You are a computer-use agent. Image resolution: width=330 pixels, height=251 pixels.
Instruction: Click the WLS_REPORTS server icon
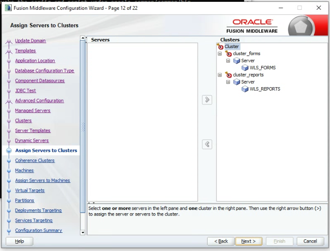245,89
